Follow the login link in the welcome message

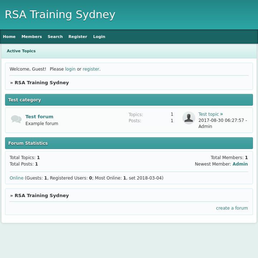click(x=70, y=69)
